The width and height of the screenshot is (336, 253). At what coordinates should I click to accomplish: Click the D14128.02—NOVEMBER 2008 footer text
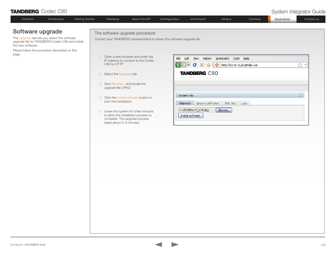(x=28, y=245)
